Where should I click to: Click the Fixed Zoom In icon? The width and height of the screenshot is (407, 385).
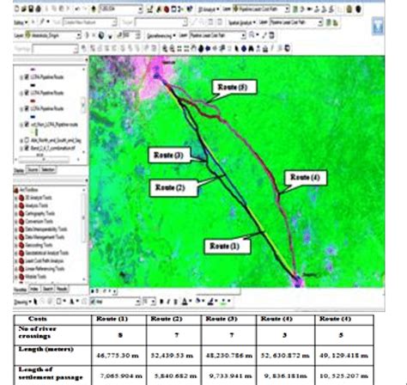tap(179, 49)
